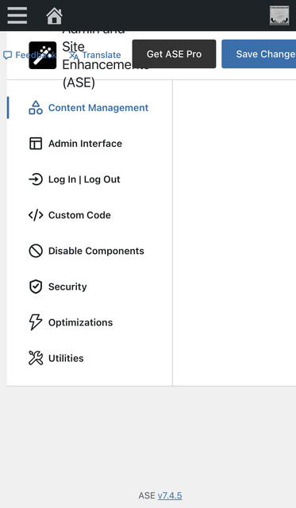Image resolution: width=296 pixels, height=508 pixels.
Task: Select the Content Management tab
Action: tap(90, 108)
